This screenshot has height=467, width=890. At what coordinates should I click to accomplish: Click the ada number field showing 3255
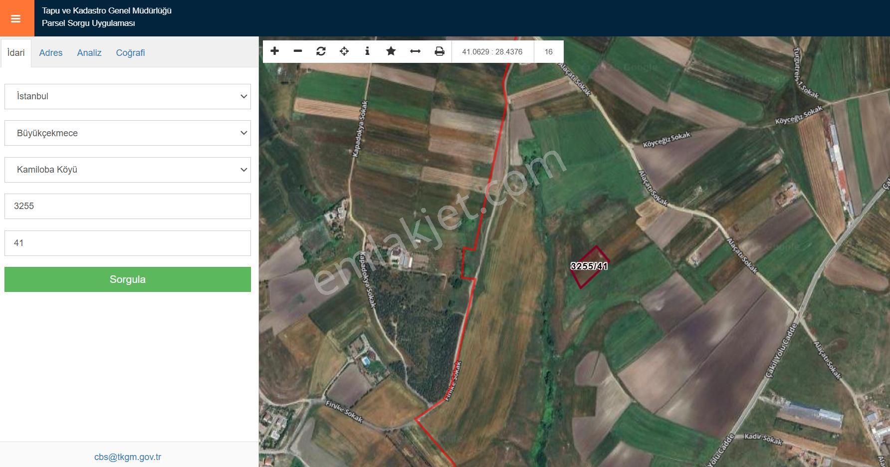(x=127, y=206)
